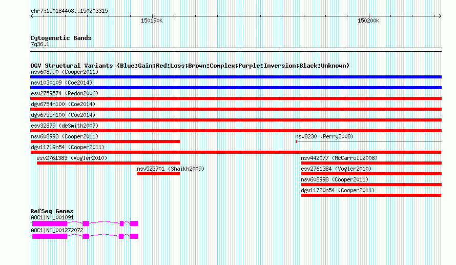Viewport: 456px width, 265px height.
Task: Click the esv2761384 (Vogler2010) label
Action: [336, 169]
